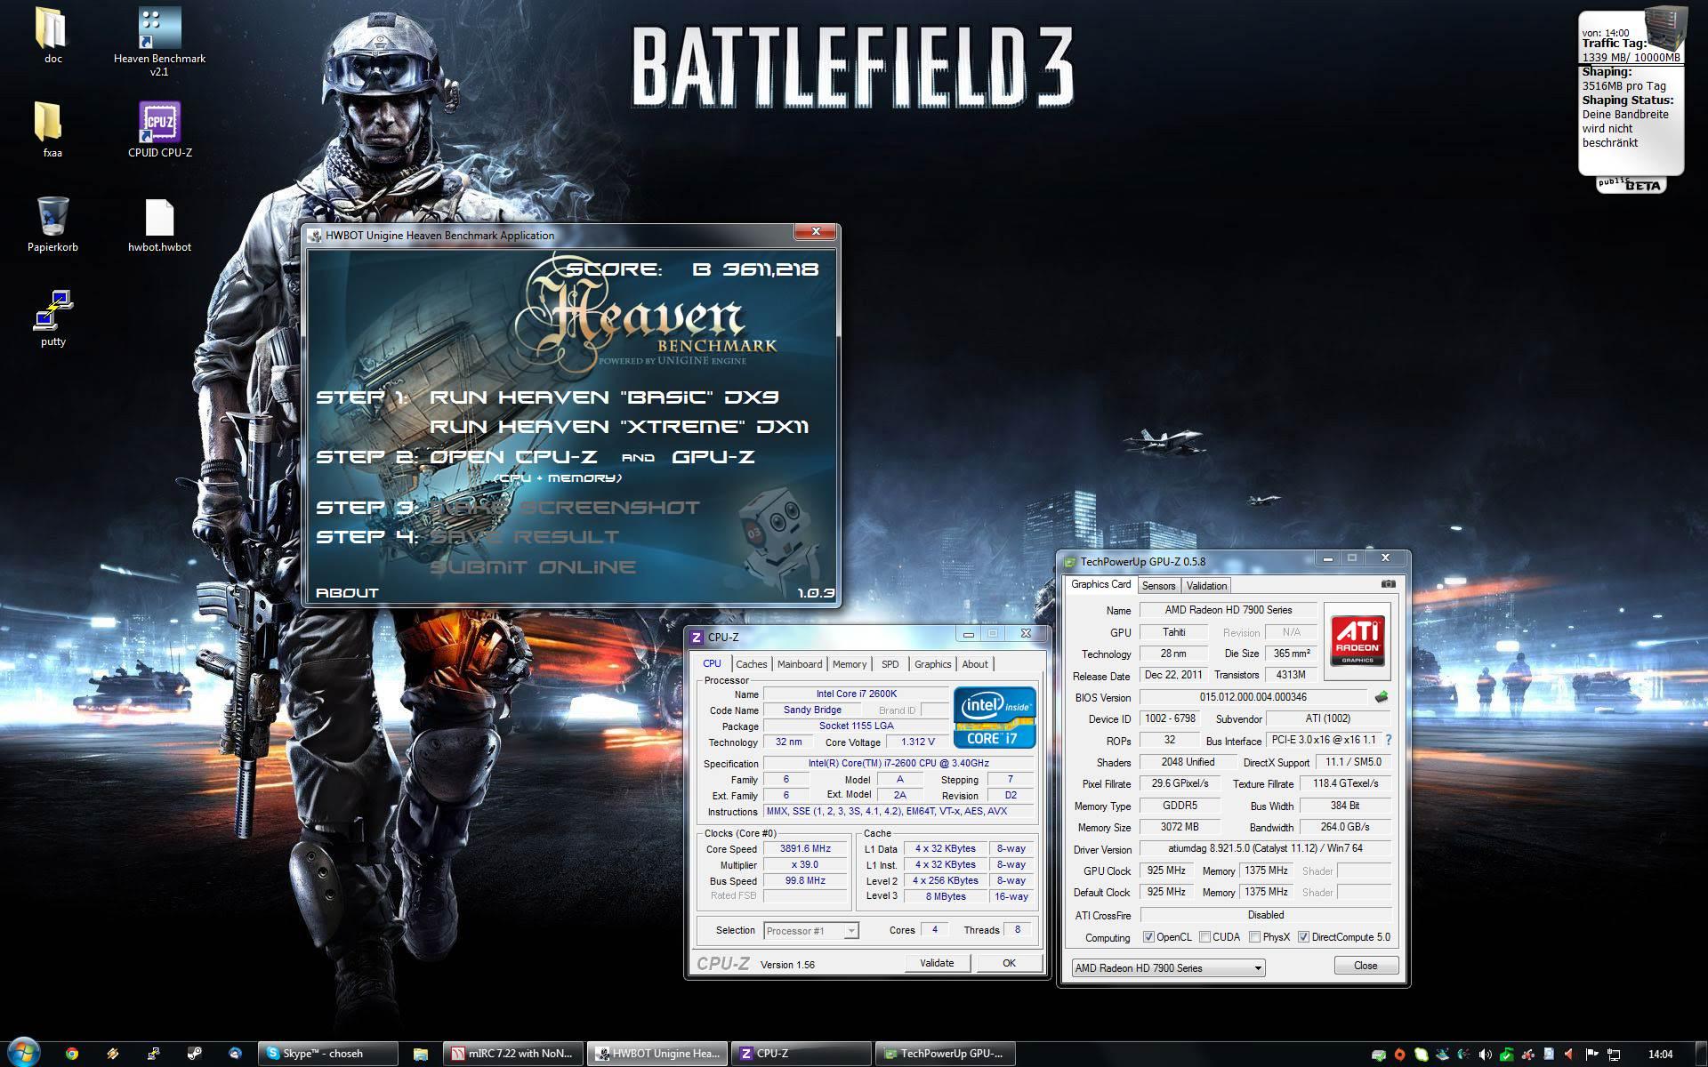This screenshot has width=1708, height=1067.
Task: Click the BIOS Version value in GPU-Z
Action: click(x=1253, y=697)
